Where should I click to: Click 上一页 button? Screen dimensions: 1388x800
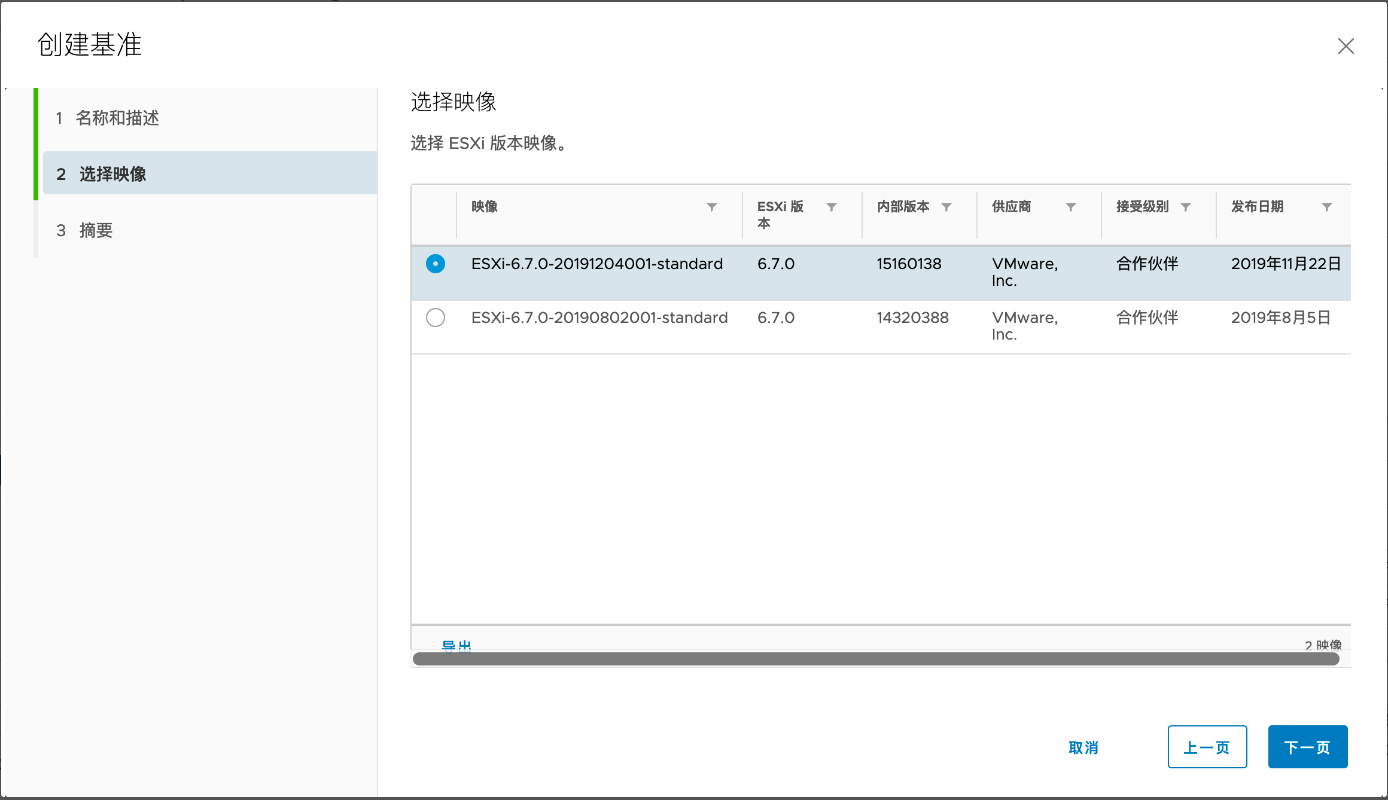tap(1207, 747)
